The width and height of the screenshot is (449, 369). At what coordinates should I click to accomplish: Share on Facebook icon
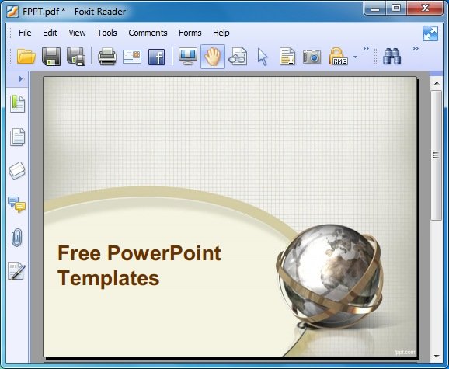tap(157, 57)
